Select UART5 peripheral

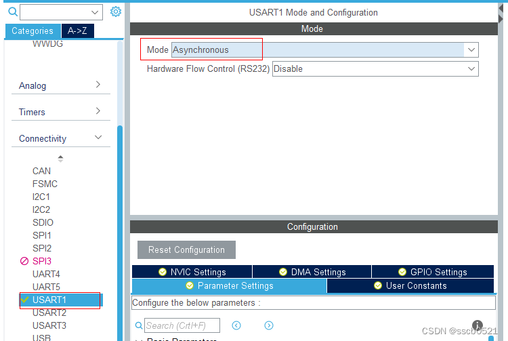click(x=46, y=287)
